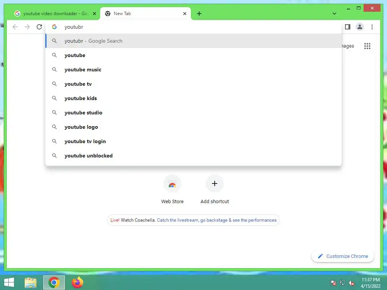Click the Chrome taskbar icon
387x290 pixels.
click(x=54, y=282)
